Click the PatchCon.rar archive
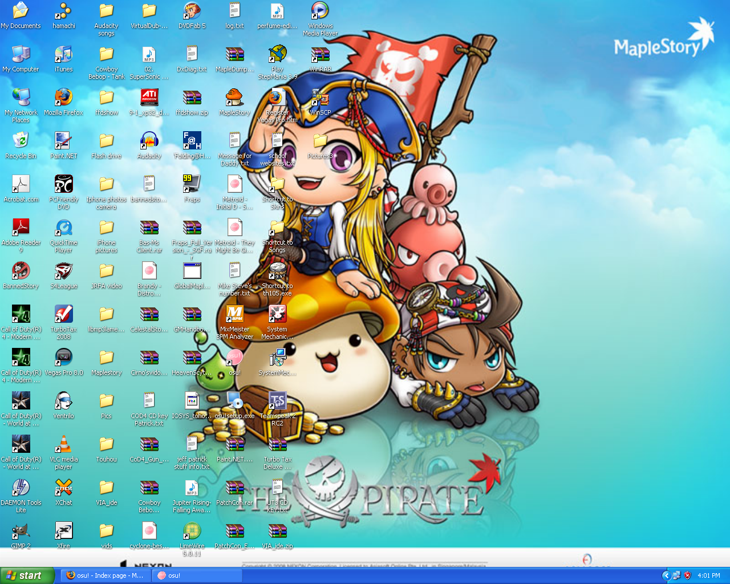730x584 pixels. point(234,488)
